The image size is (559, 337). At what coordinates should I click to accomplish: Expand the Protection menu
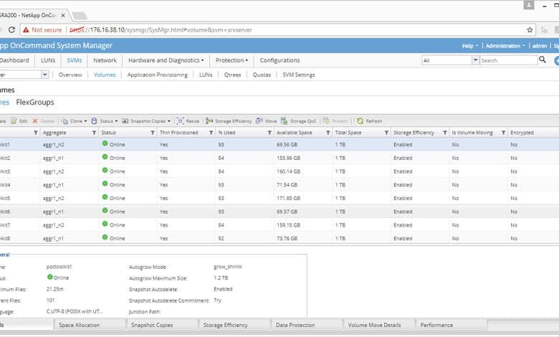click(x=231, y=60)
